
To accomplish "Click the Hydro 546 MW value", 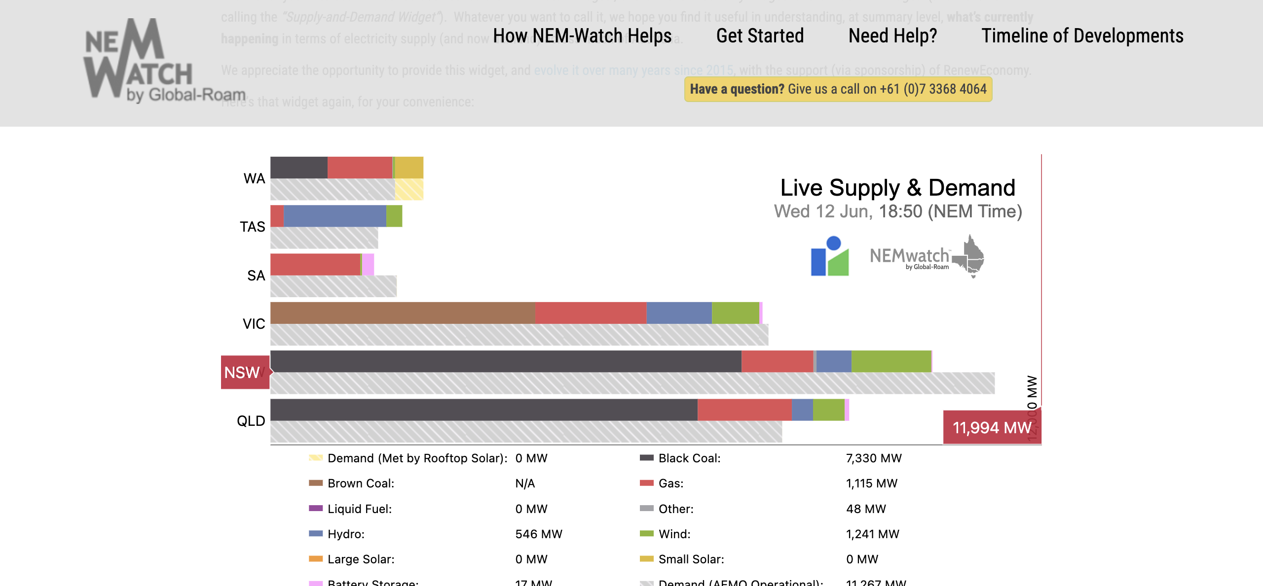I will 539,534.
